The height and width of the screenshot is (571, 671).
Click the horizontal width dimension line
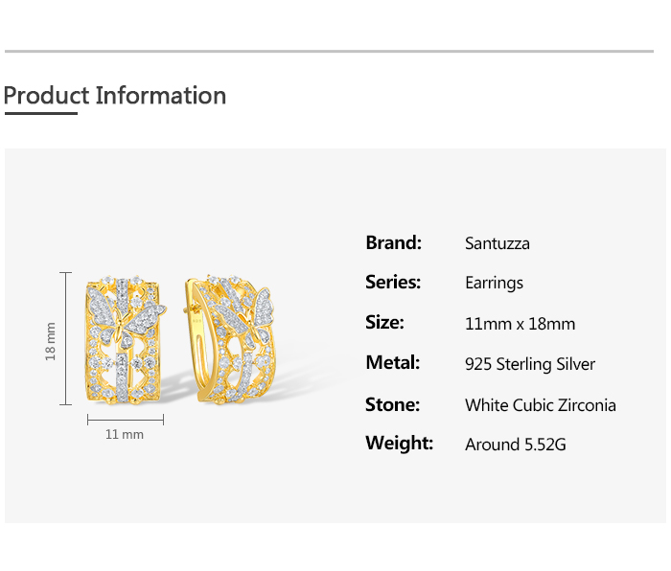126,419
